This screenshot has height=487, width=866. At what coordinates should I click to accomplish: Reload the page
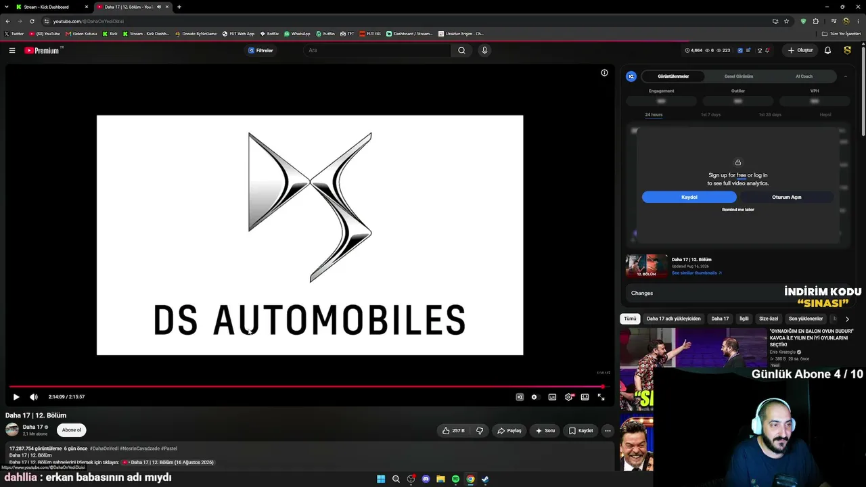pos(32,21)
